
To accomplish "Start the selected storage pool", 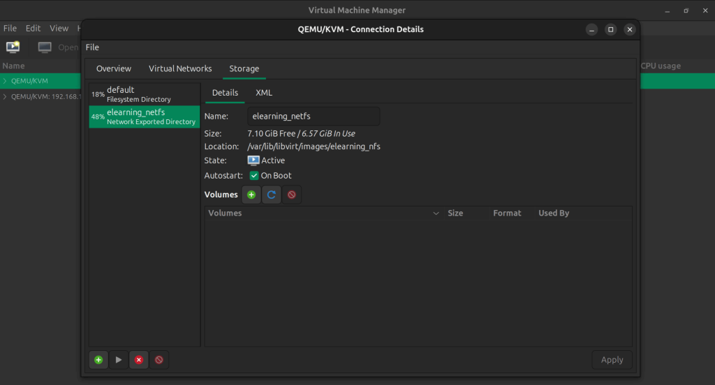I will (119, 360).
